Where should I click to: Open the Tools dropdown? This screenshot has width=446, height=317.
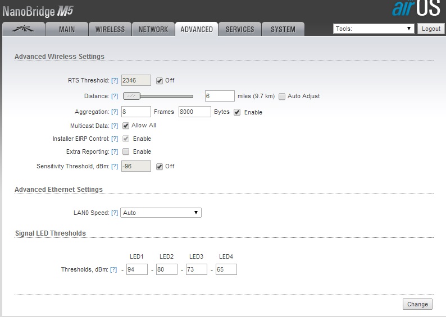point(374,29)
